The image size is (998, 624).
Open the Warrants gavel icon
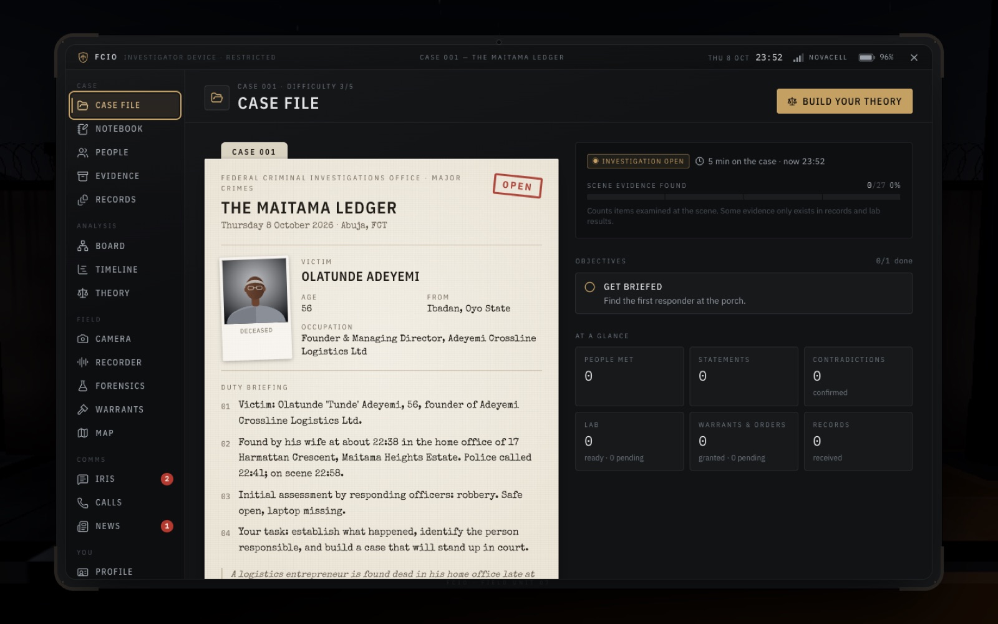coord(82,410)
